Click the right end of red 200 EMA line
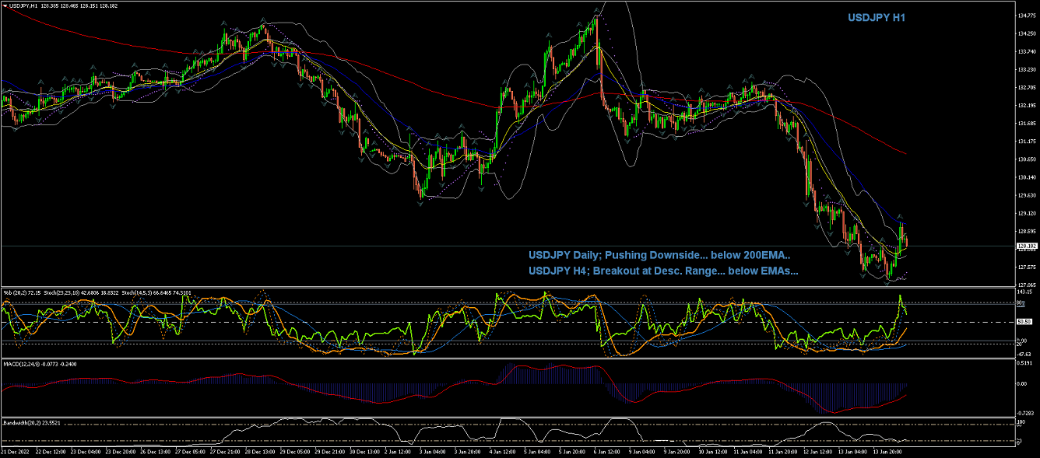This screenshot has width=1040, height=458. pyautogui.click(x=905, y=153)
